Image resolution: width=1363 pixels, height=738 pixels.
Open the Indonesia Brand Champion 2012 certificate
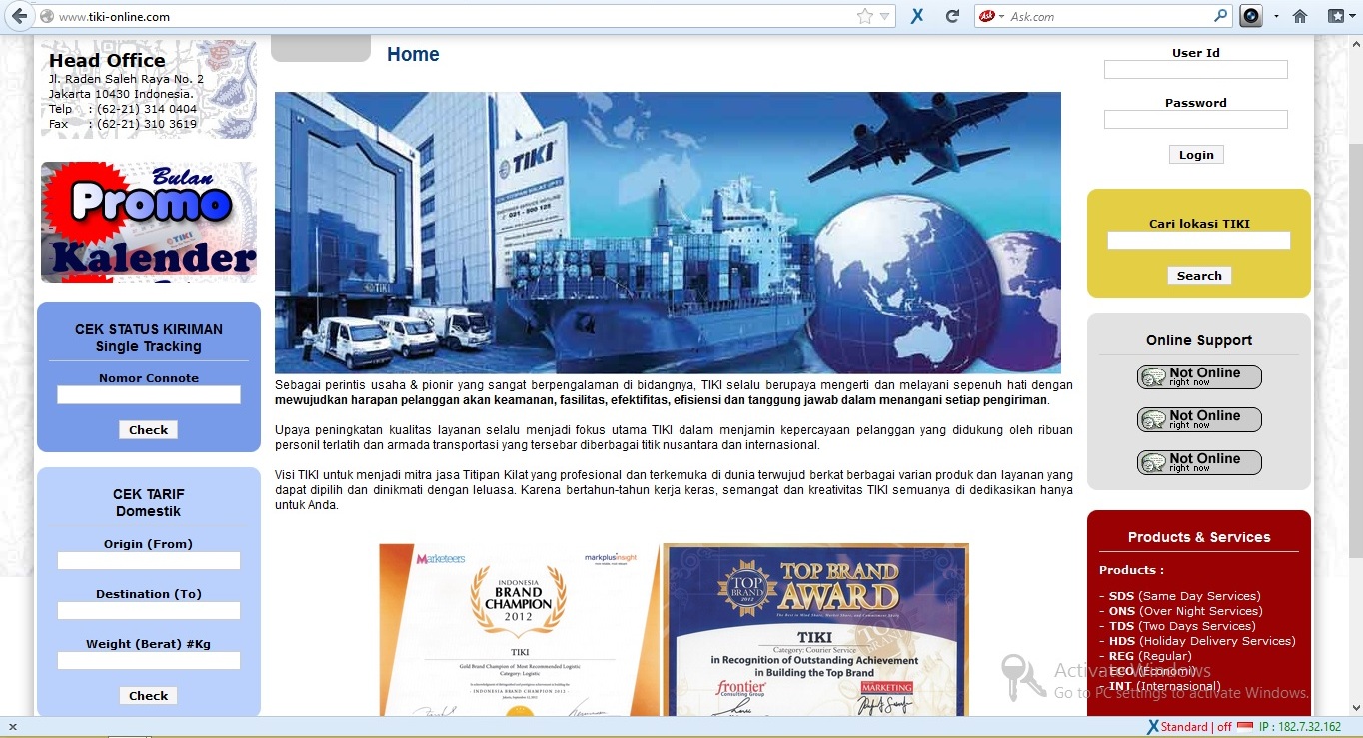(x=520, y=630)
